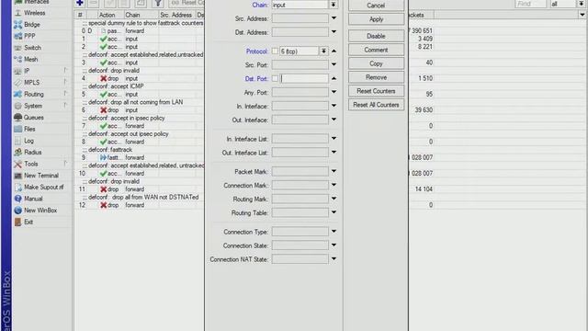Expand the Out. Interface field
This screenshot has height=331, width=588.
click(x=334, y=120)
